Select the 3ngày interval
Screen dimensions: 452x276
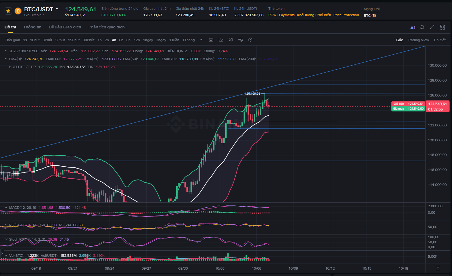pos(161,40)
